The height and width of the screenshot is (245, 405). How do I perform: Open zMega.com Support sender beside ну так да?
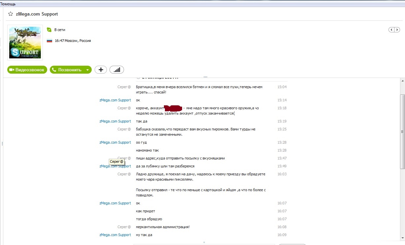pos(115,235)
